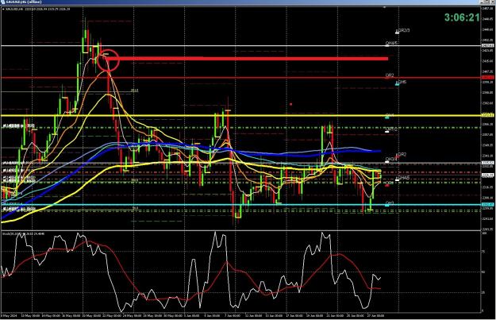This screenshot has height=320, width=496.
Task: Click the Stoch indicator label in lower pane
Action: pyautogui.click(x=23, y=233)
